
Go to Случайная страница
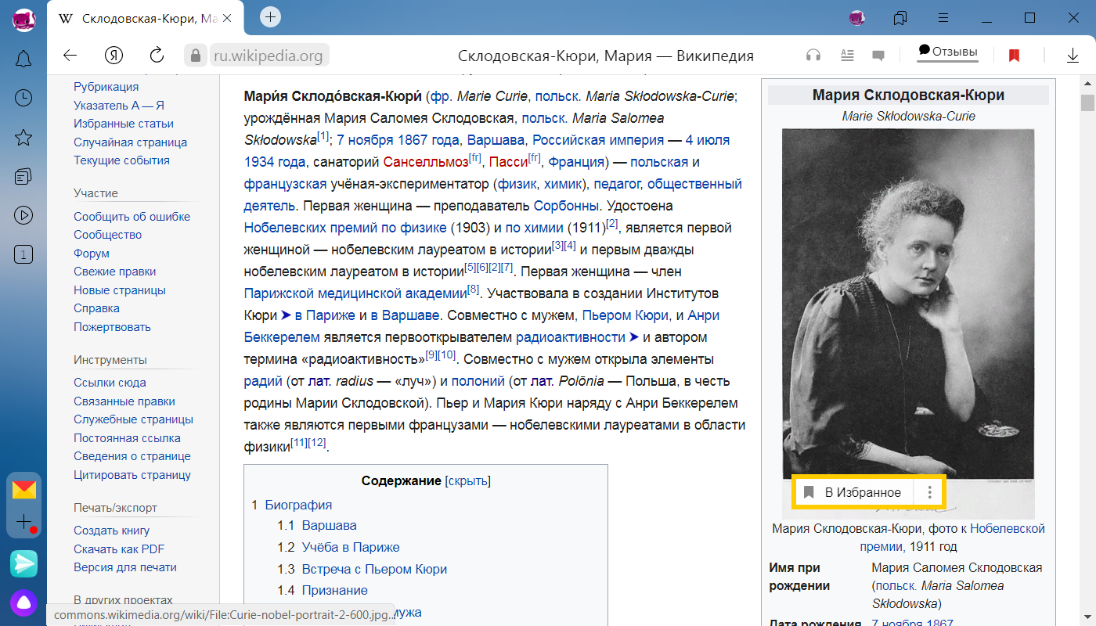click(131, 142)
